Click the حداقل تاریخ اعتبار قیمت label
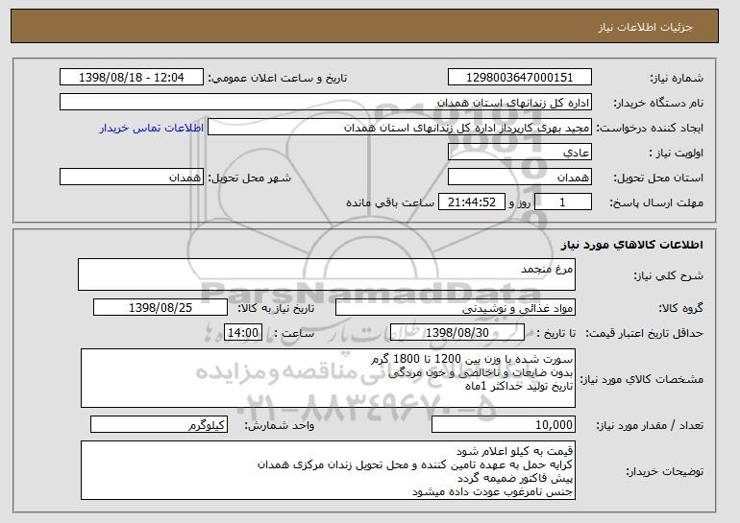Viewport: 740px width, 523px height. pyautogui.click(x=644, y=334)
